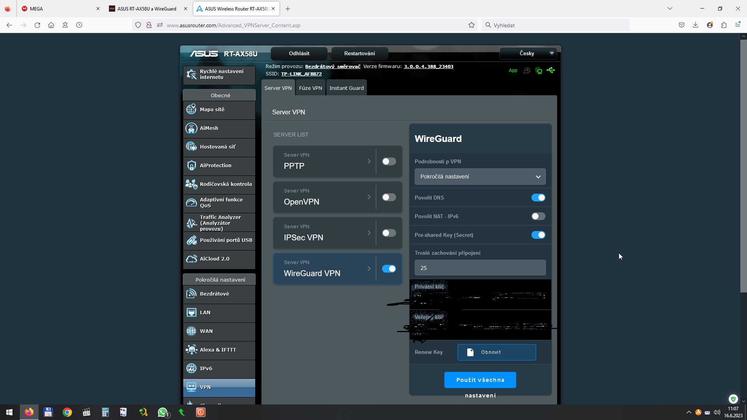Screen dimensions: 747x420
Task: Click the connected clients status icon
Action: tap(527, 70)
